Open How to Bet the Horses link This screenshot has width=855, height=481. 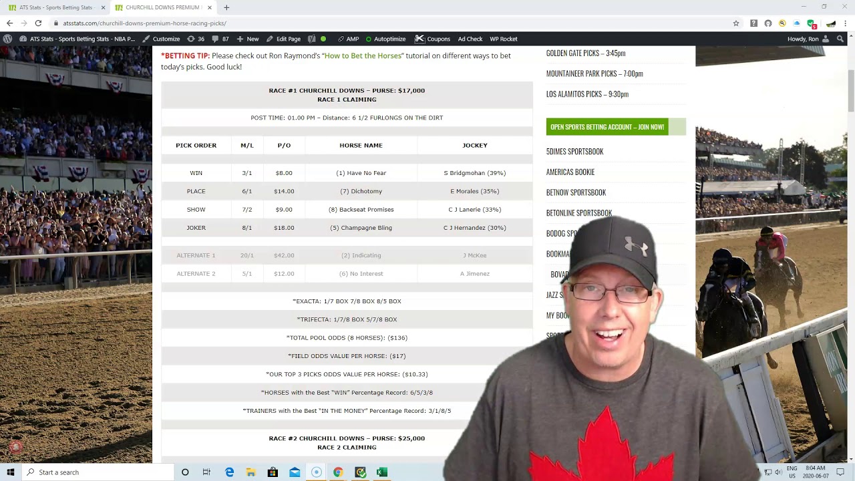[x=363, y=55]
